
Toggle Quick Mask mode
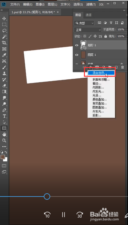(x=4, y=166)
